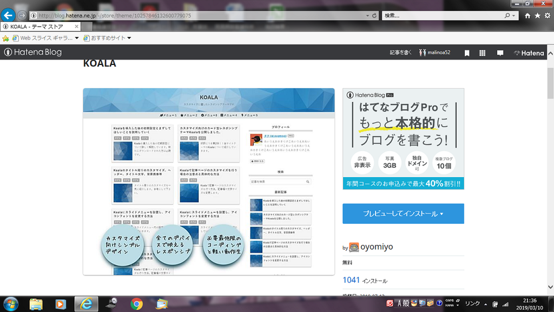
Task: Click the 1041 install count
Action: pyautogui.click(x=351, y=280)
